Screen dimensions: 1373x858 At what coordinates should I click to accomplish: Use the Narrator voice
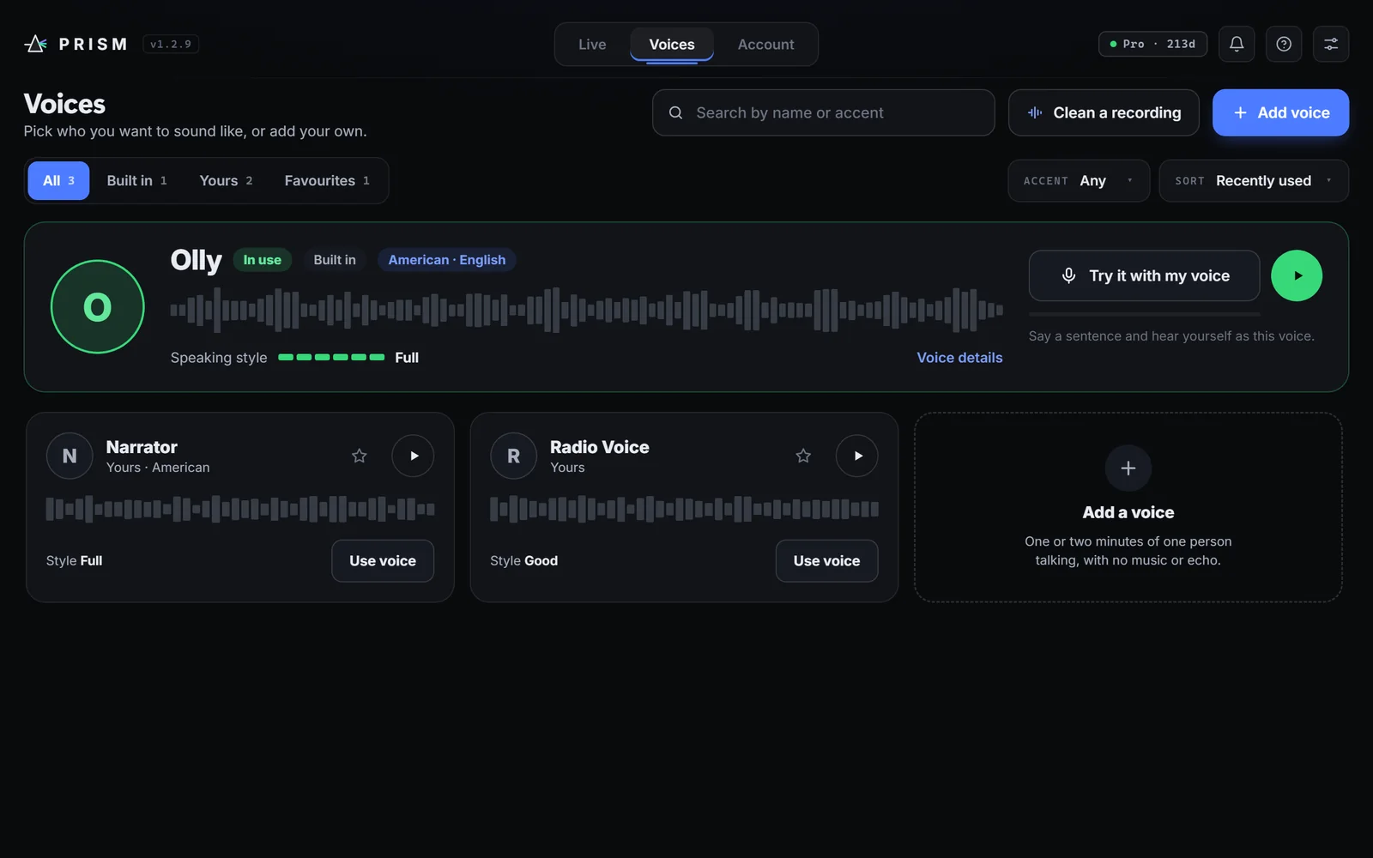[x=383, y=560]
